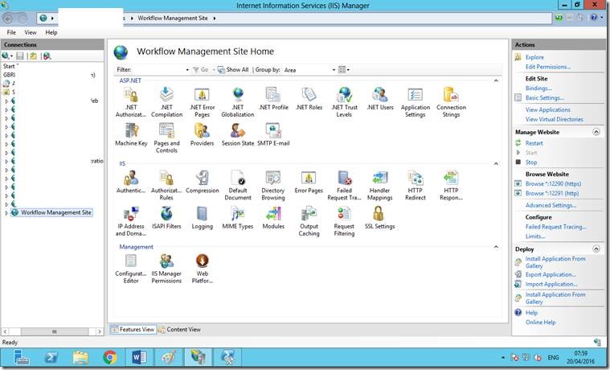Open Modules feature
Screen dimensions: 610x370
pos(273,218)
